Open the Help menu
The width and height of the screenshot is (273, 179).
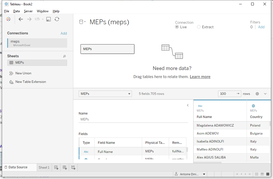[x=56, y=11]
